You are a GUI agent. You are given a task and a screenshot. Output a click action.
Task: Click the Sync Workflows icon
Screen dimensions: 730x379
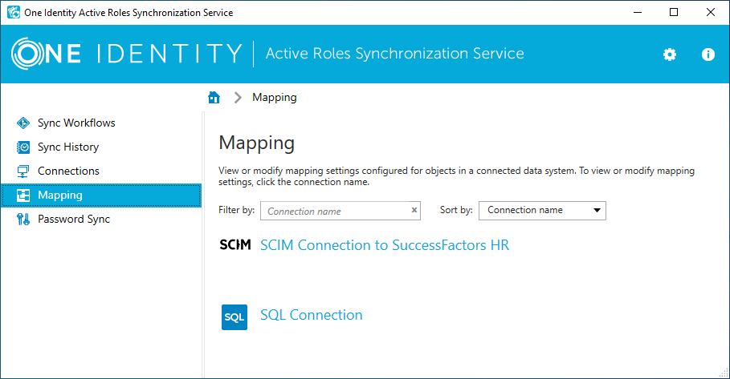[22, 123]
